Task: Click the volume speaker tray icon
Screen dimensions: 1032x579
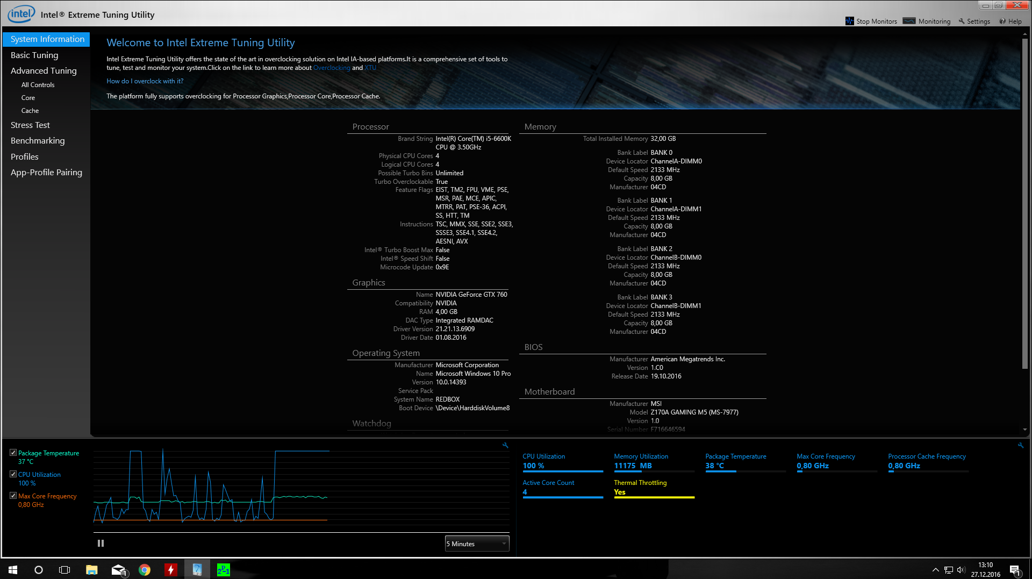Action: [x=961, y=570]
